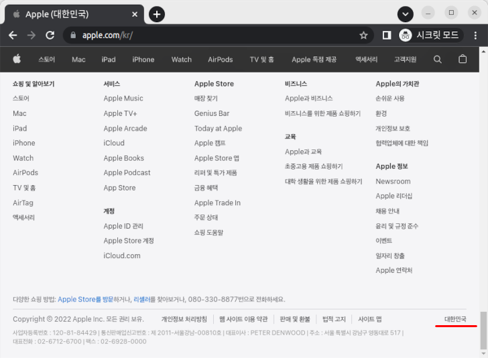Click the Apple TV+ footer link

click(120, 113)
